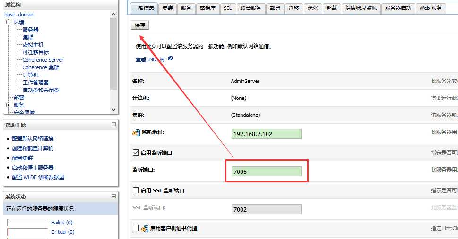The height and width of the screenshot is (239, 458).
Task: Open the 服务器启动 tab
Action: [398, 8]
